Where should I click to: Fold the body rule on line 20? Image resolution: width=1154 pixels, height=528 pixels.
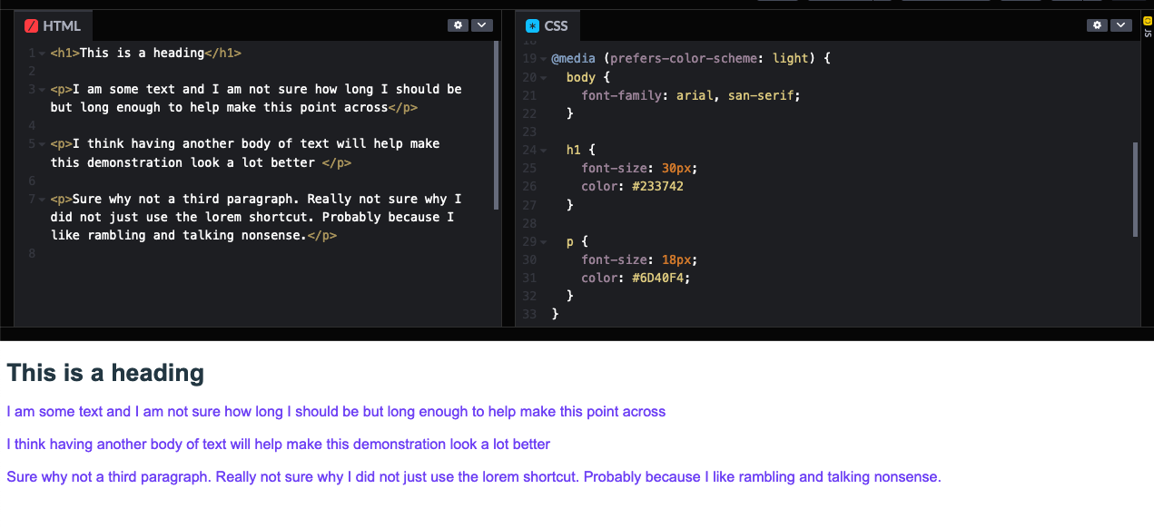pos(545,77)
